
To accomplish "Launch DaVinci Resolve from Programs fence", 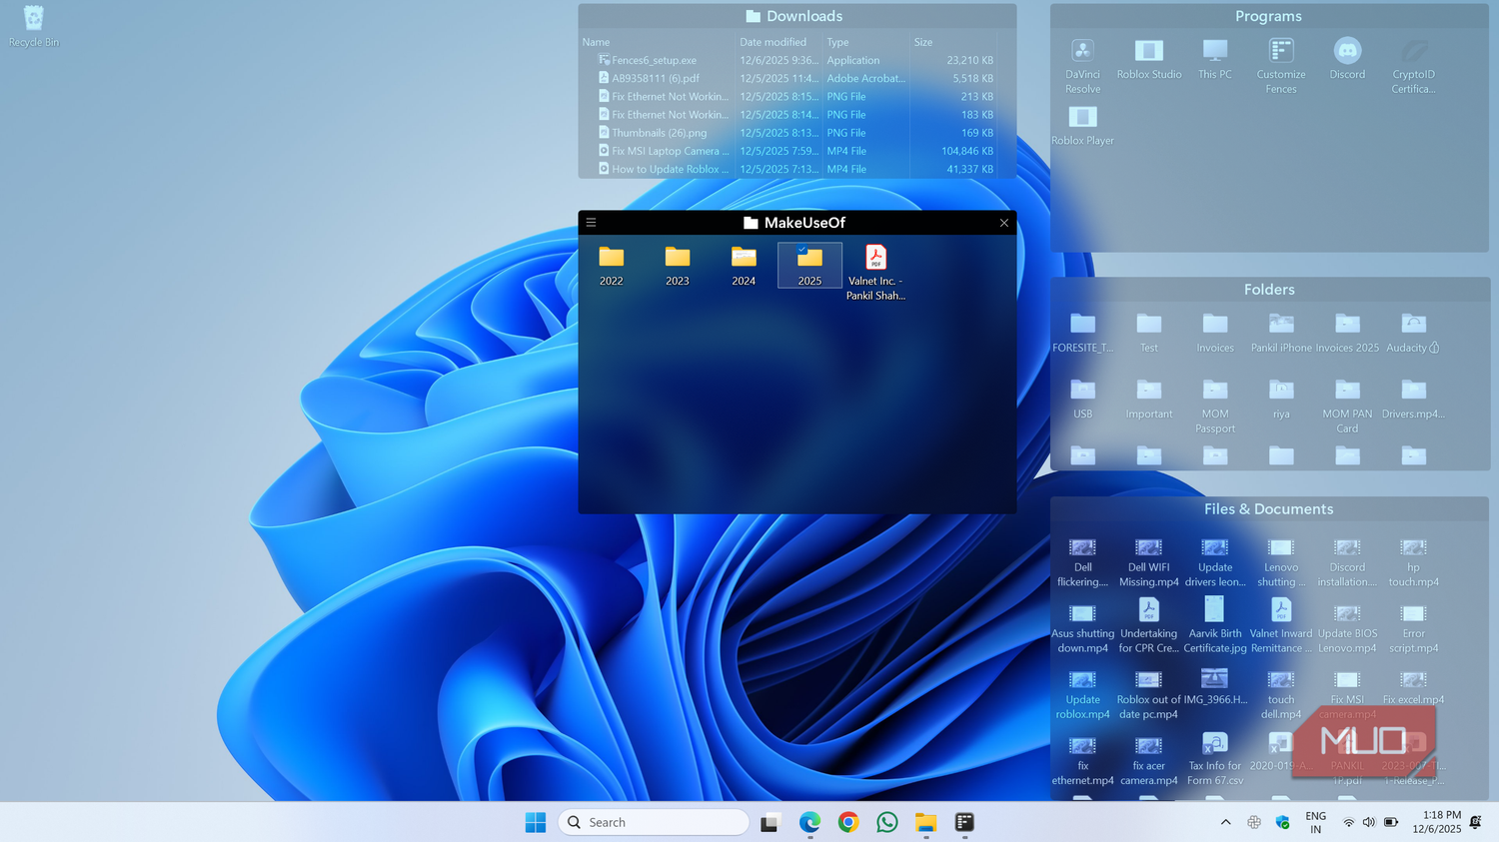I will click(1082, 66).
